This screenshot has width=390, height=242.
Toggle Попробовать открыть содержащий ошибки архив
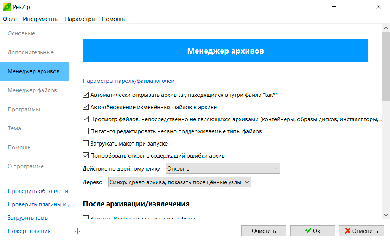(86, 155)
